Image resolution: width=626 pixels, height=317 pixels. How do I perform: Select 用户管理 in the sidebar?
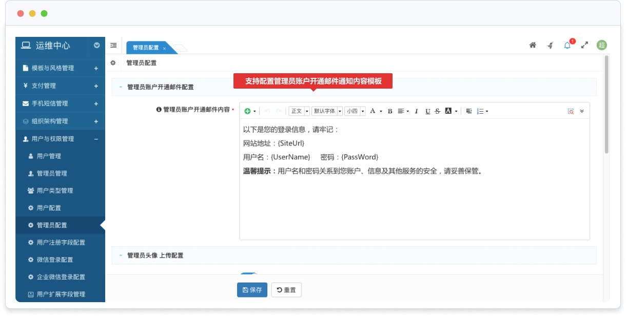49,156
